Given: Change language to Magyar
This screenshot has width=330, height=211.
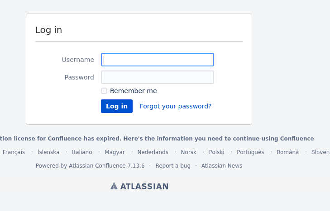Looking at the screenshot, I should coord(115,152).
